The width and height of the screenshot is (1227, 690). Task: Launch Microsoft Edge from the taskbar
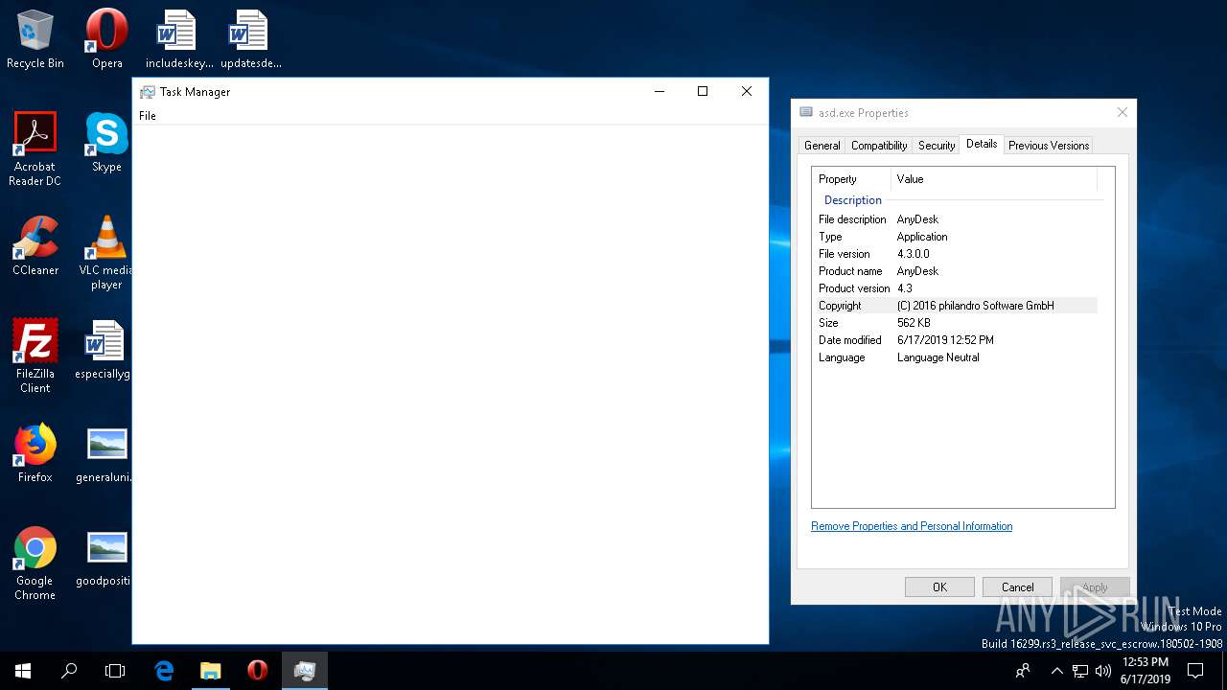point(164,671)
